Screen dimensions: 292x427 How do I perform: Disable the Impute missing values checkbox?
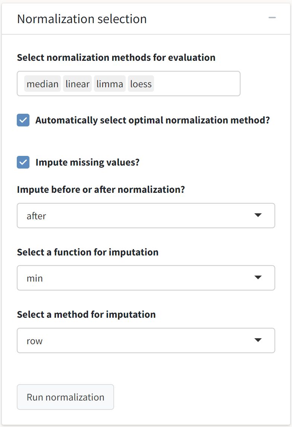pos(23,163)
